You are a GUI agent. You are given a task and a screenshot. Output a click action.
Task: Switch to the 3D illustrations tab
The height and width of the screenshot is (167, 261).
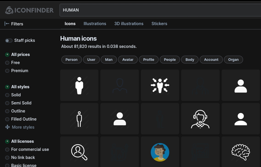click(x=129, y=24)
